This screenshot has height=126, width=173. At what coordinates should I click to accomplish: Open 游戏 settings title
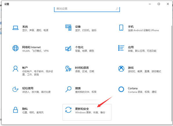131,68
